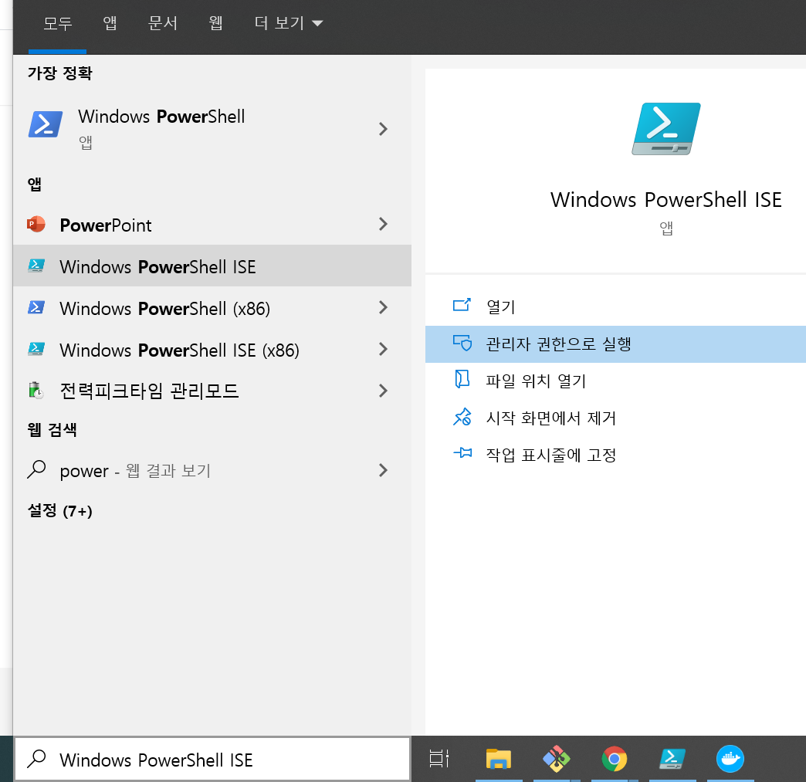Image resolution: width=806 pixels, height=782 pixels.
Task: Select the PowerPoint result
Action: [212, 224]
